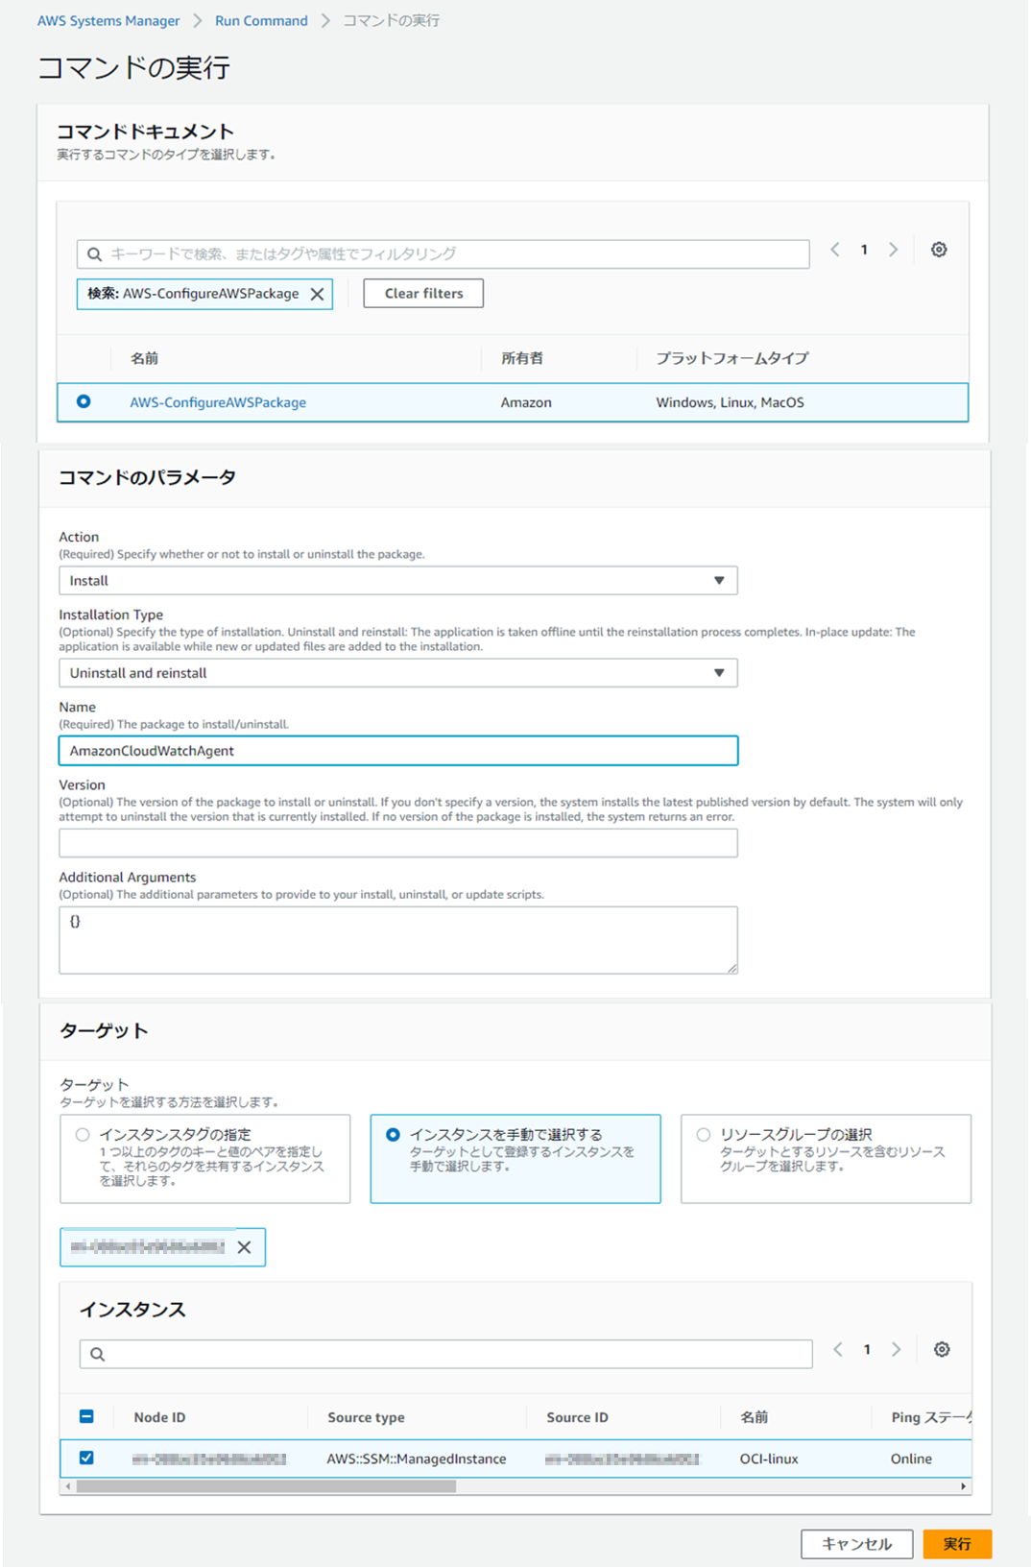Image resolution: width=1031 pixels, height=1567 pixels.
Task: Open instance table settings gear
Action: click(x=942, y=1350)
